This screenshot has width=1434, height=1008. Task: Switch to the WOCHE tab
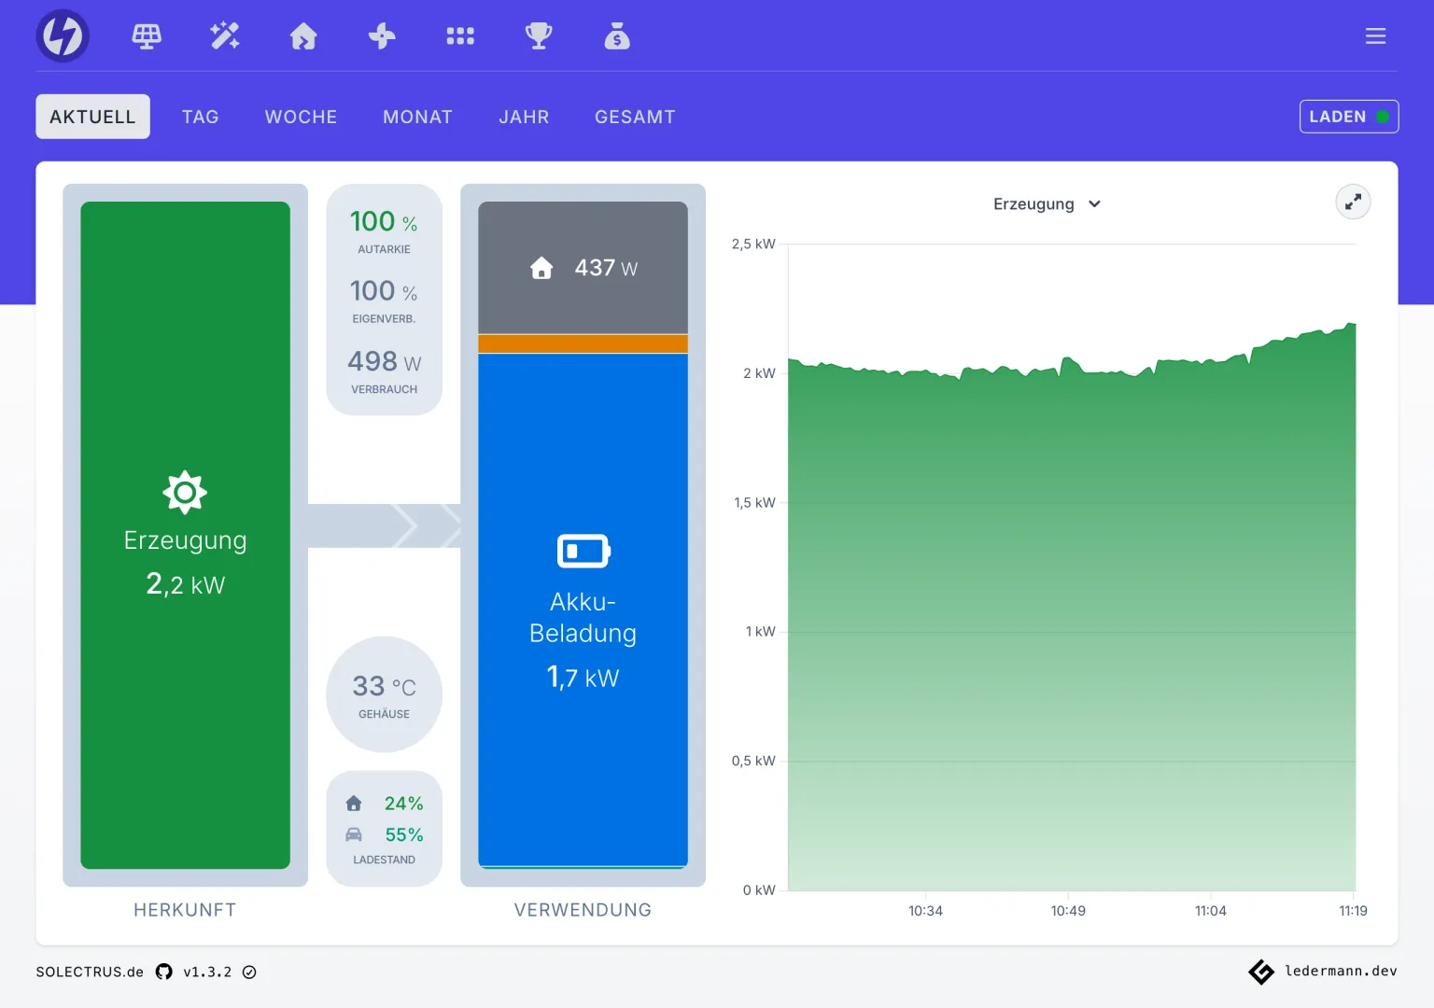tap(301, 117)
